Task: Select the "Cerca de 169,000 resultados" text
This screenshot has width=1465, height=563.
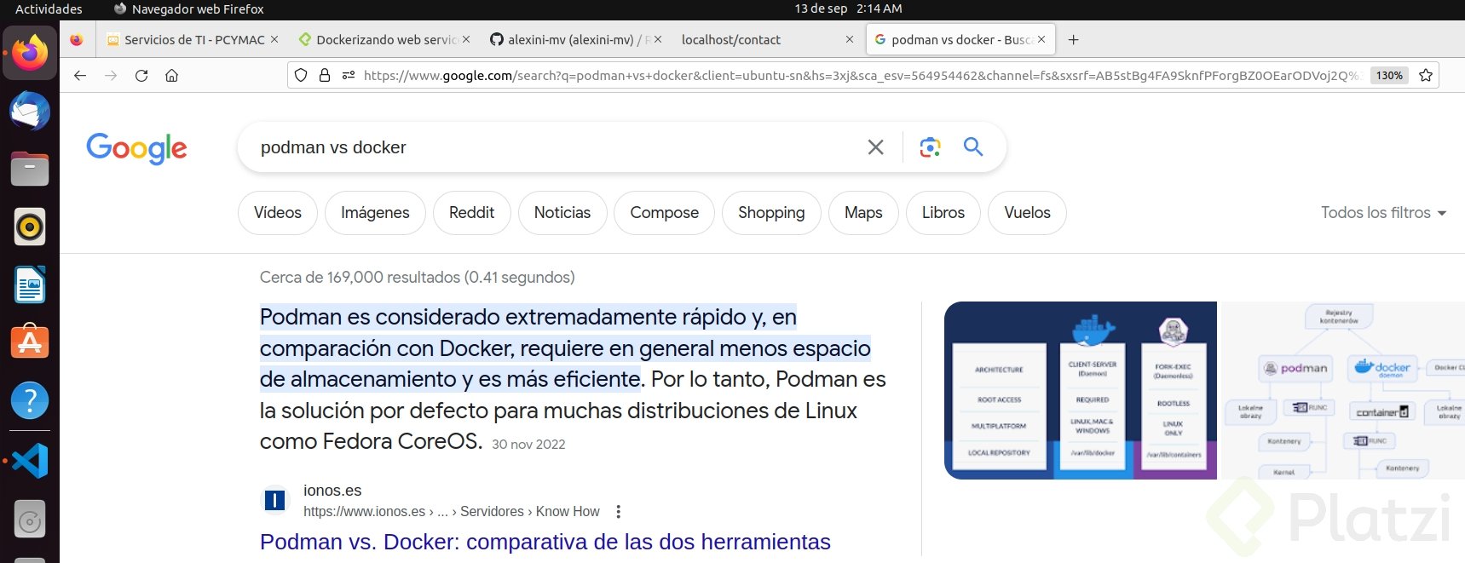Action: [x=360, y=278]
